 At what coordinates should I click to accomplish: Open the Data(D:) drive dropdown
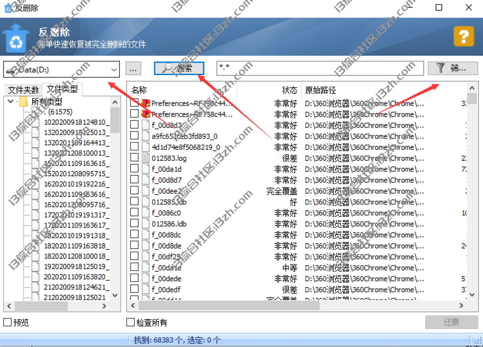coord(62,69)
